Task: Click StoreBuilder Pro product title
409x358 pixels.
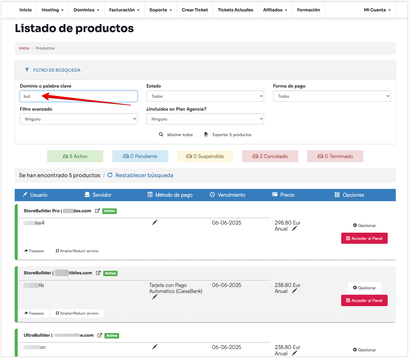Action: point(57,211)
